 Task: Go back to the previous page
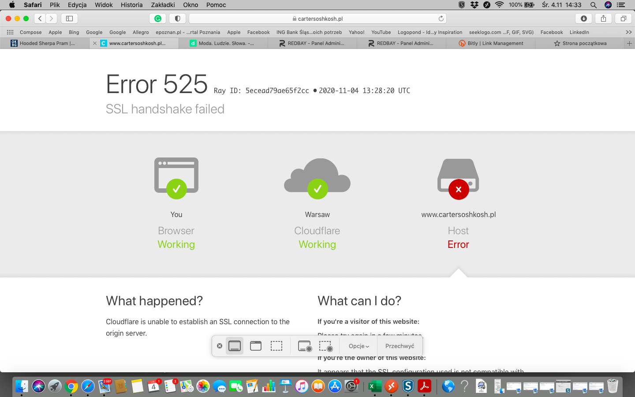(x=40, y=19)
